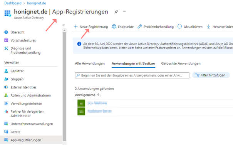Click the first application's green thumbnail
This screenshot has height=145, width=233.
[81, 103]
